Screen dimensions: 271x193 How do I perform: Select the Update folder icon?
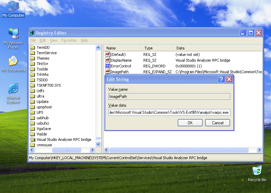32,102
